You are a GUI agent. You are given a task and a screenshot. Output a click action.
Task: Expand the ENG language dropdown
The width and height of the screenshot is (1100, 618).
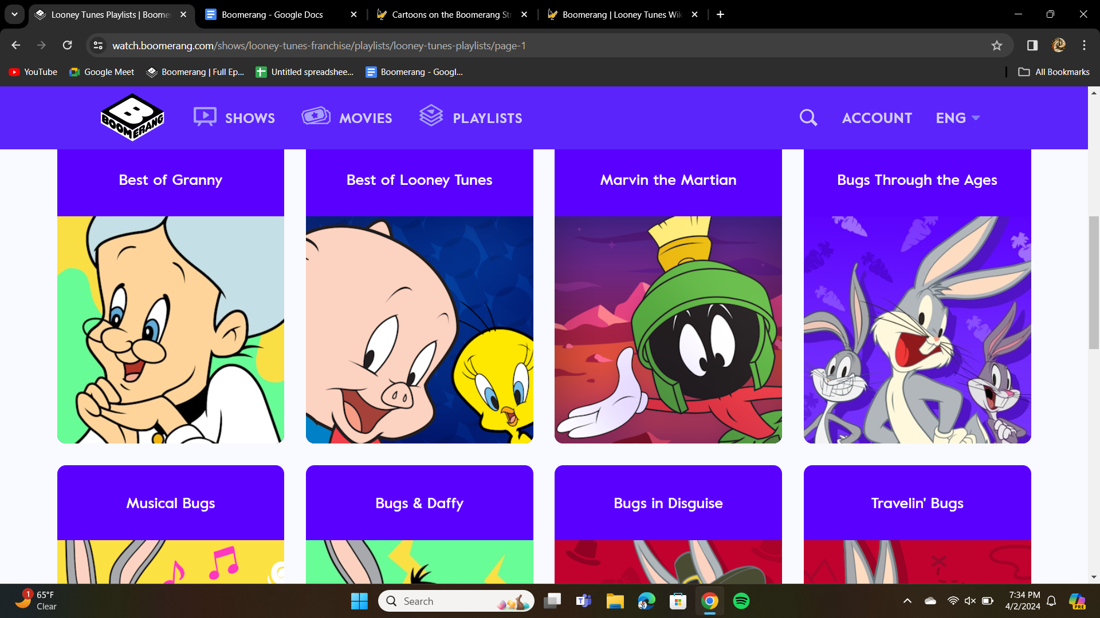958,118
